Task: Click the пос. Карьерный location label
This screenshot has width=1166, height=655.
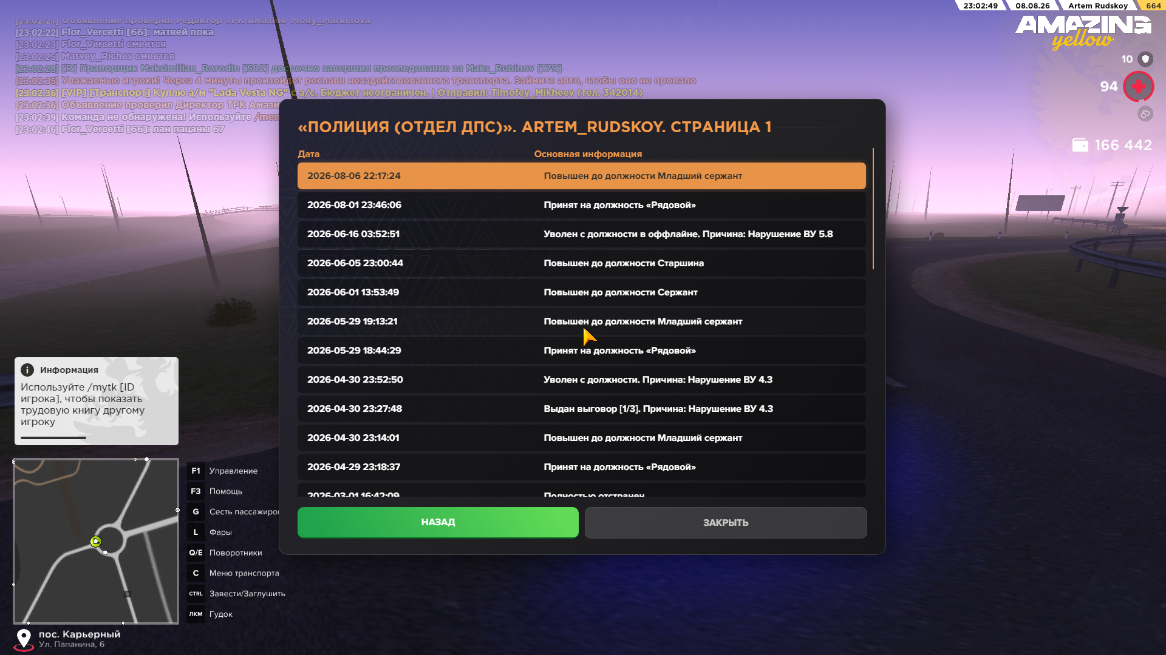Action: (80, 634)
